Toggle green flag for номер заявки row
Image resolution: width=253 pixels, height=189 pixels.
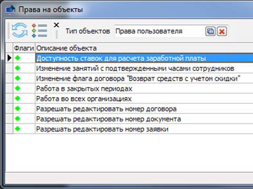[x=17, y=129]
